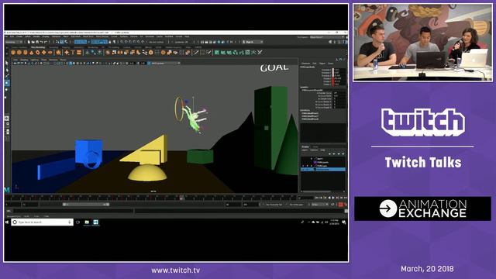Open the Symmetry dropdown in status line
The width and height of the screenshot is (496, 279).
(x=181, y=42)
